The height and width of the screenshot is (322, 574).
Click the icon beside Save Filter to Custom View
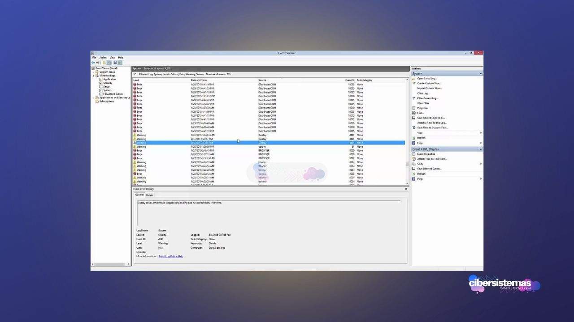click(414, 127)
